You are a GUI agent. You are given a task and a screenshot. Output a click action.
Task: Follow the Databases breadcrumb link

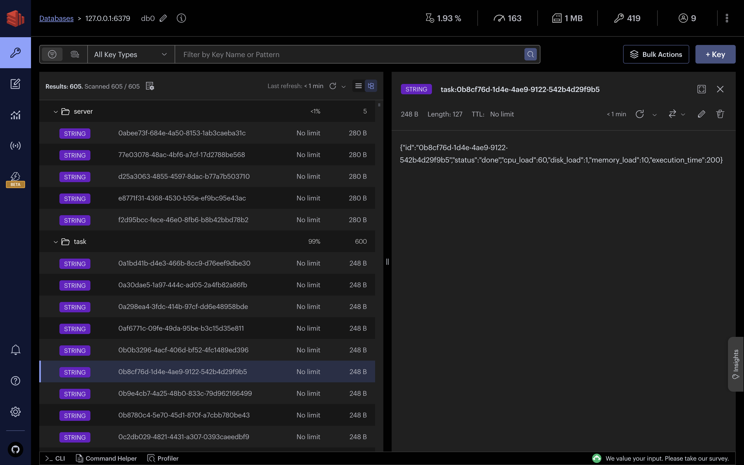56,18
